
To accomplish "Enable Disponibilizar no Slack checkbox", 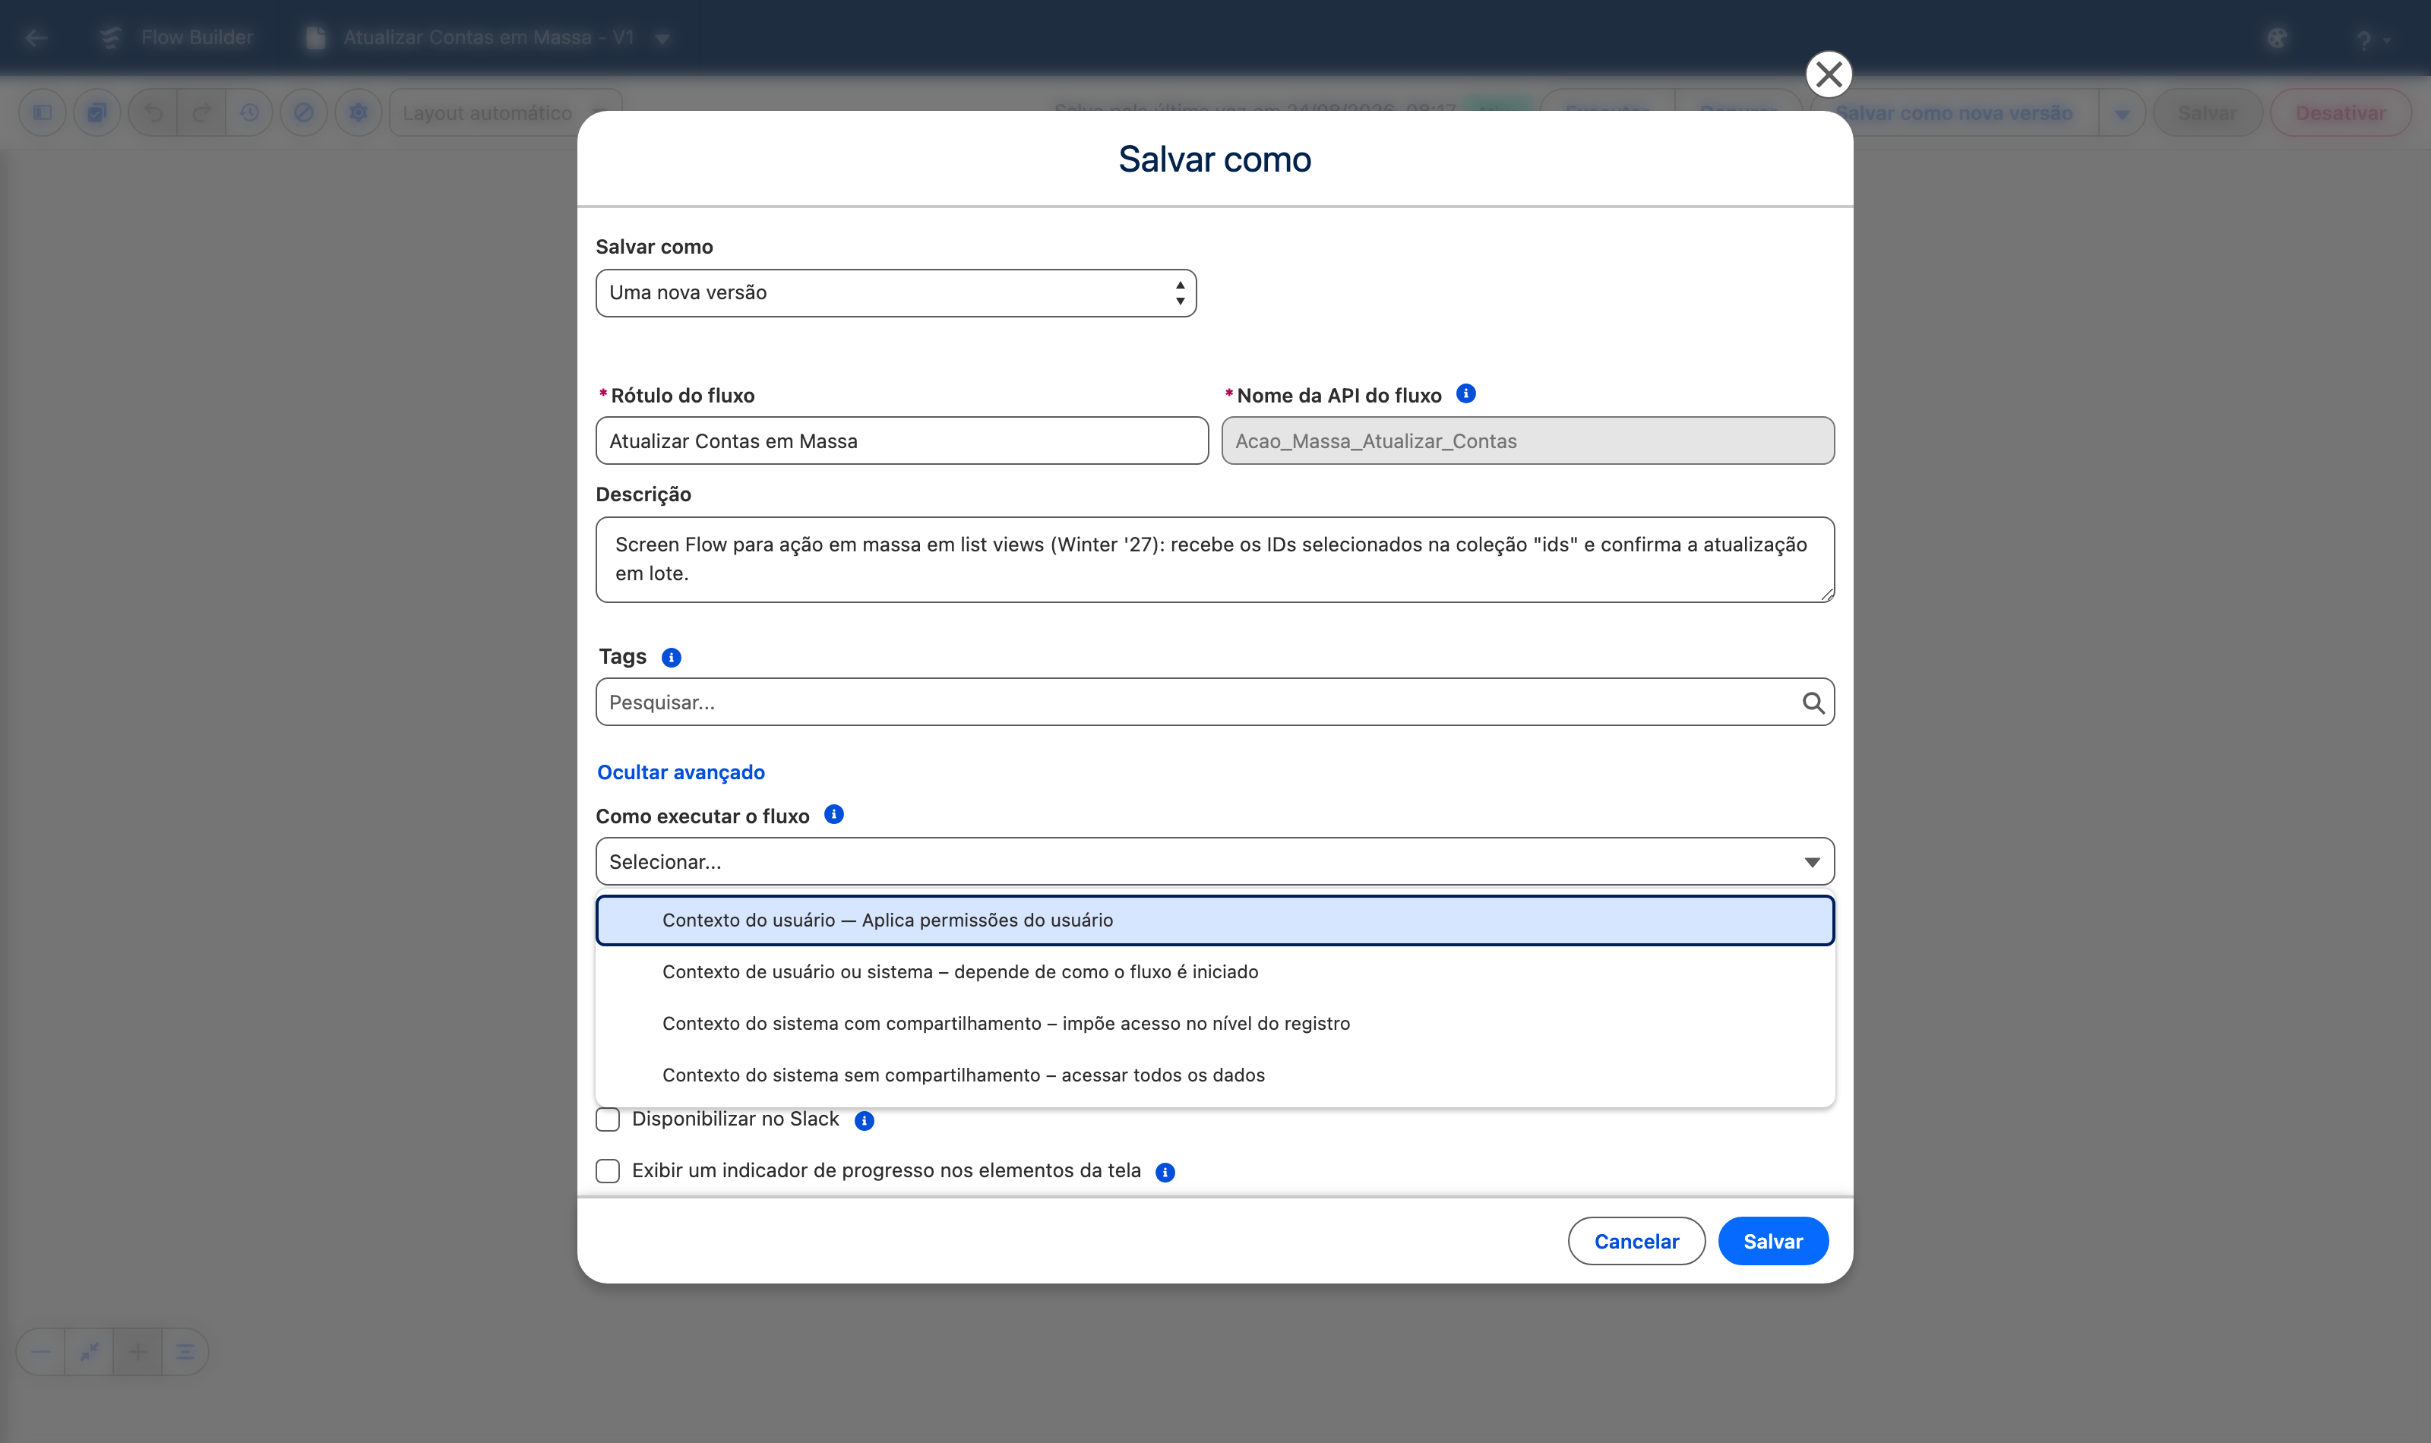I will [608, 1119].
